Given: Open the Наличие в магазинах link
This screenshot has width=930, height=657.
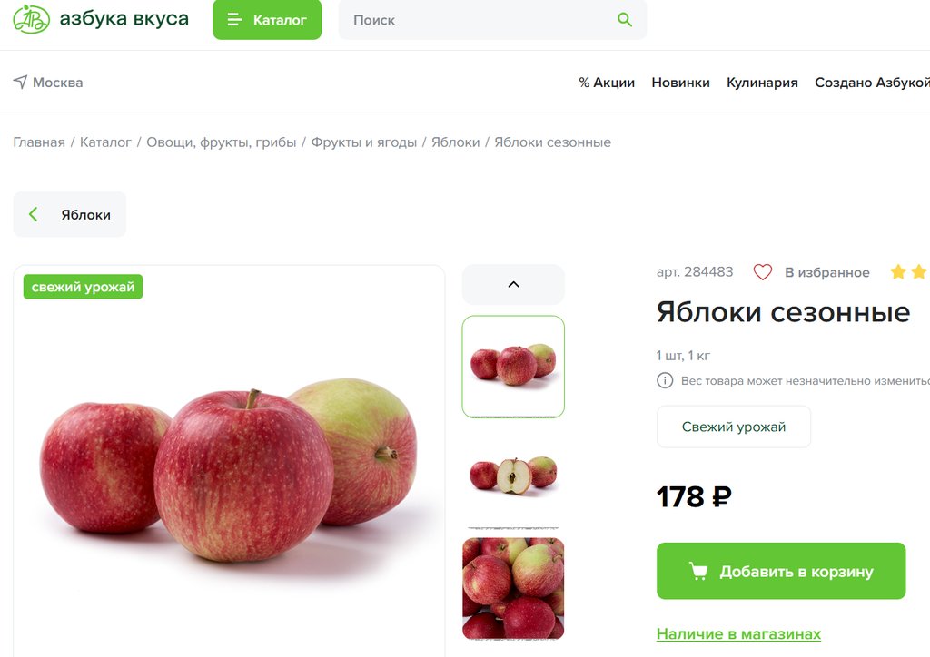Looking at the screenshot, I should [x=738, y=634].
